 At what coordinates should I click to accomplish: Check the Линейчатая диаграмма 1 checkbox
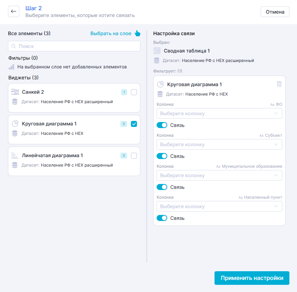[134, 156]
